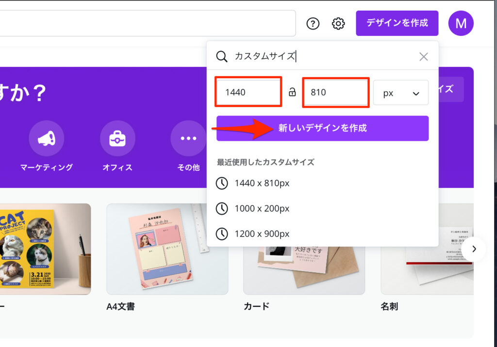Toggle the aspect ratio lock icon
Viewport: 497px width, 347px height.
point(292,92)
